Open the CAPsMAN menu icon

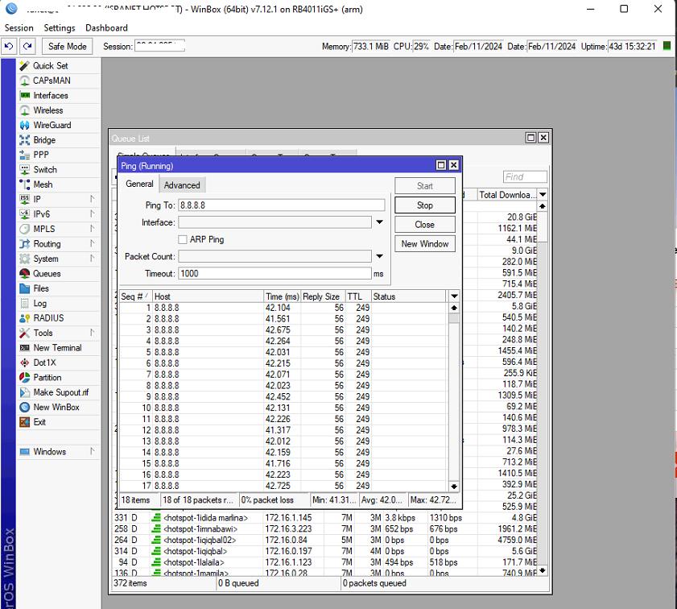(25, 81)
